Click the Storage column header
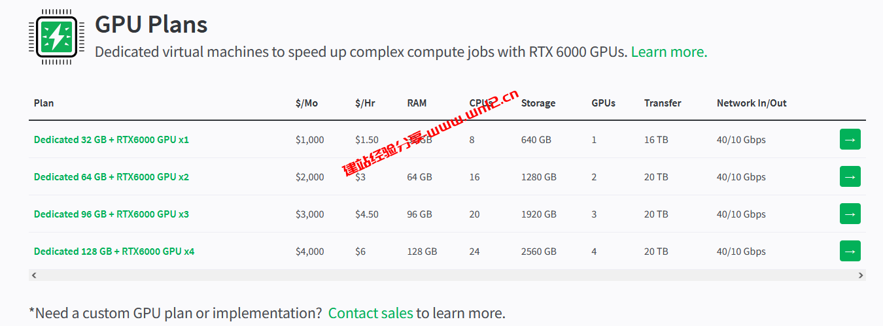This screenshot has width=883, height=326. tap(538, 103)
